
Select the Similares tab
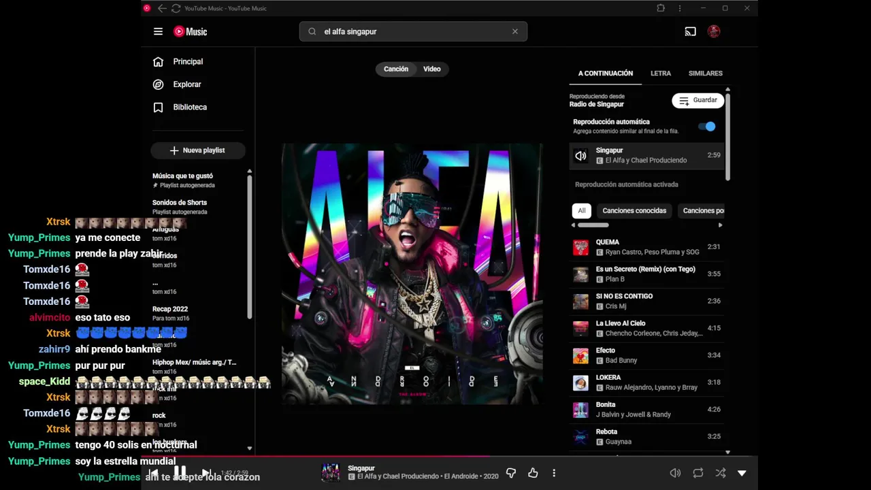705,73
